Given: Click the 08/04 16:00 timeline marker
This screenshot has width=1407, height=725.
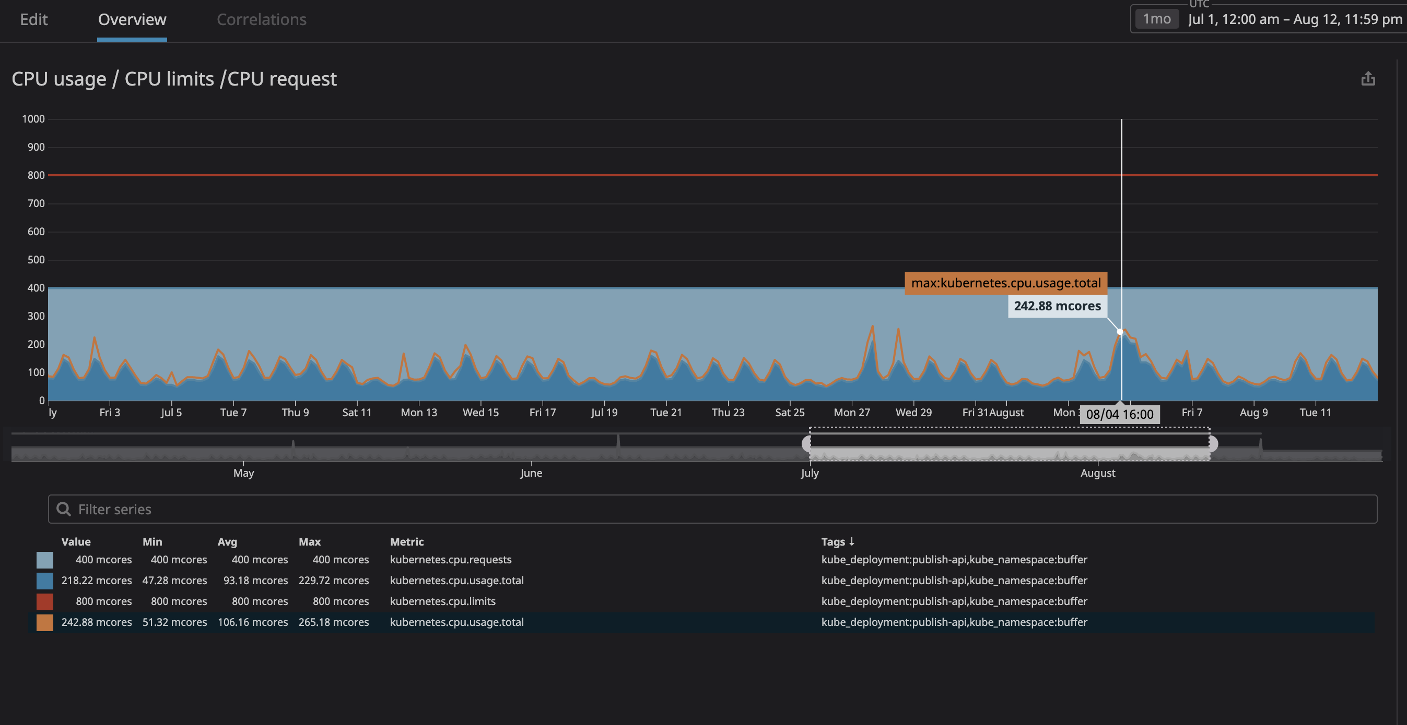Looking at the screenshot, I should 1121,414.
